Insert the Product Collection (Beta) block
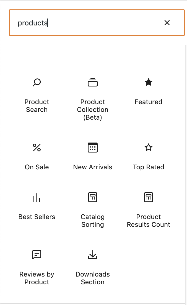187x305 pixels. coord(93,82)
